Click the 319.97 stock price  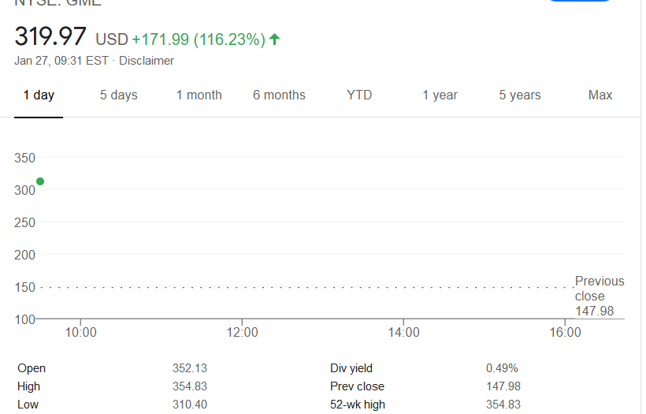pyautogui.click(x=50, y=36)
